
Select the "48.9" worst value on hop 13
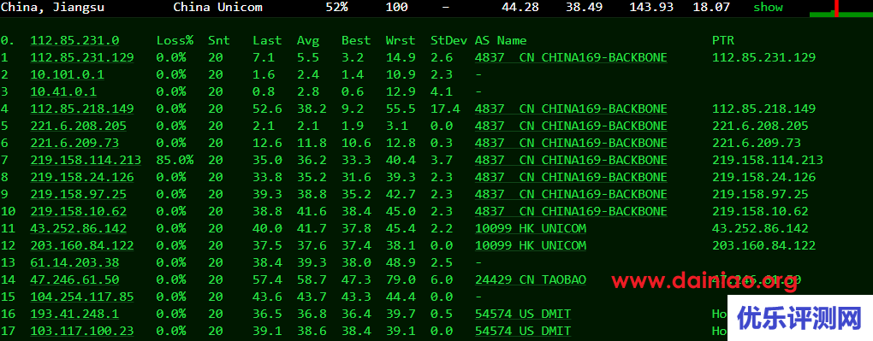click(401, 262)
